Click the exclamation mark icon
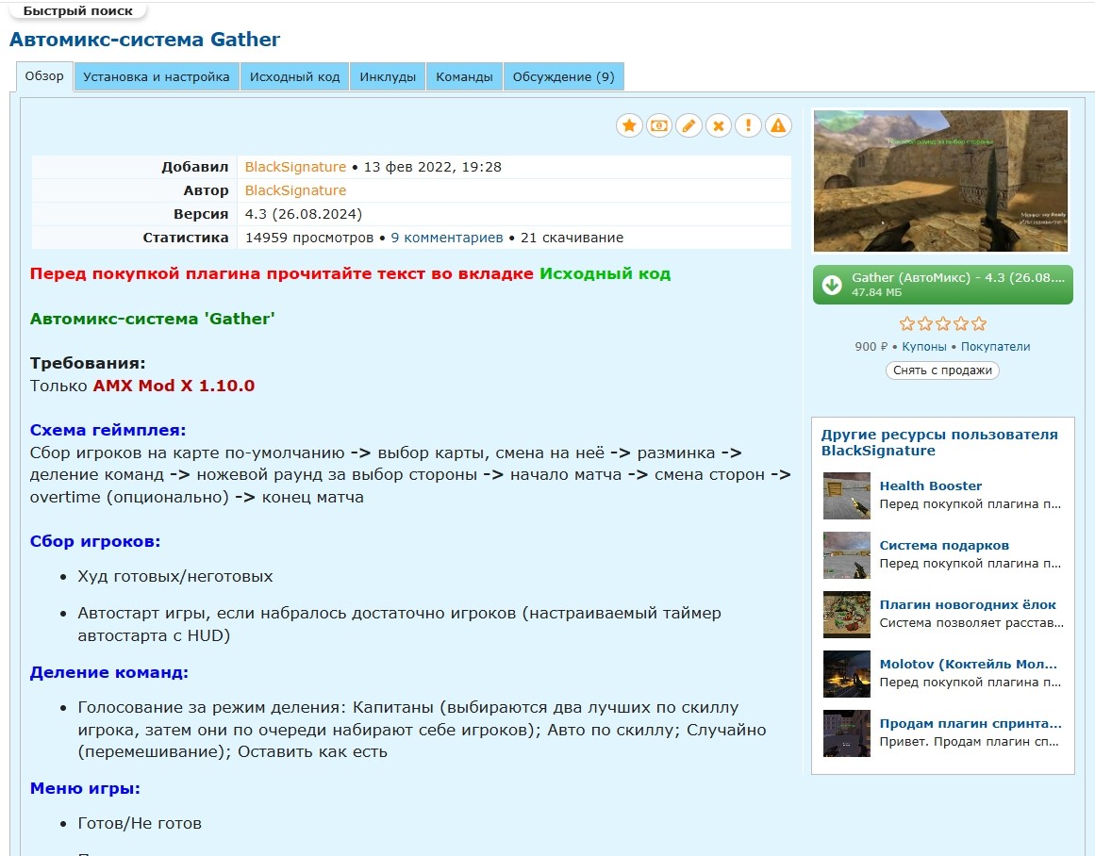Image resolution: width=1095 pixels, height=856 pixels. (x=748, y=125)
